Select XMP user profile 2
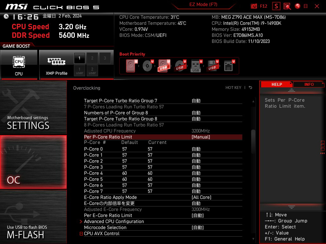The height and width of the screenshot is (244, 326). 92,71
